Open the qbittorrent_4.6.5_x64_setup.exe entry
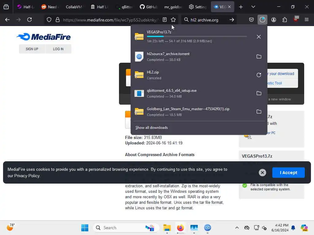This screenshot has height=235, width=314. pyautogui.click(x=193, y=93)
